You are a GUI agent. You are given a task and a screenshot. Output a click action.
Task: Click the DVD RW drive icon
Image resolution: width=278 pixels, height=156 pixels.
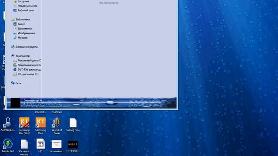[15, 69]
